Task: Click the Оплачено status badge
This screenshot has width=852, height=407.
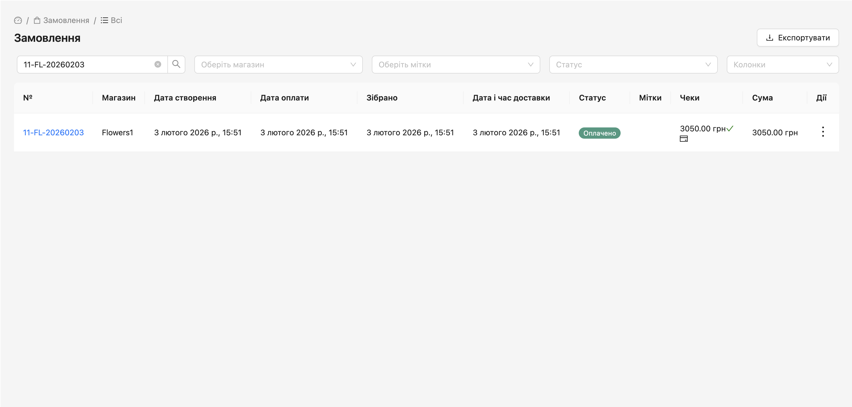Action: point(599,133)
